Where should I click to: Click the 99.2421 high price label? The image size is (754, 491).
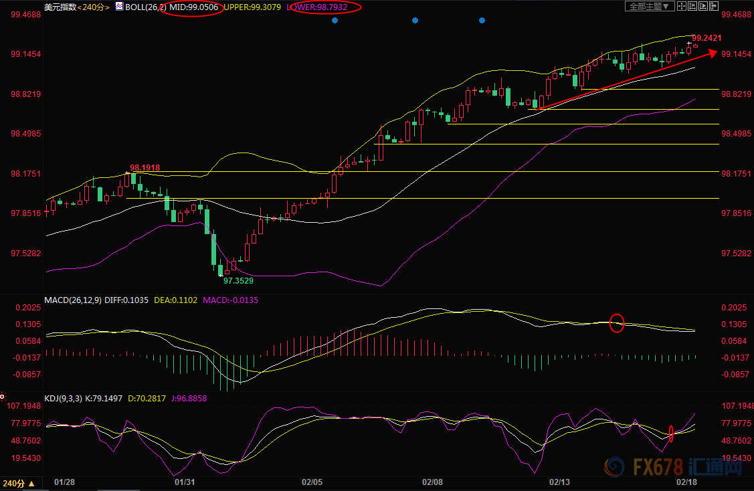click(x=706, y=38)
